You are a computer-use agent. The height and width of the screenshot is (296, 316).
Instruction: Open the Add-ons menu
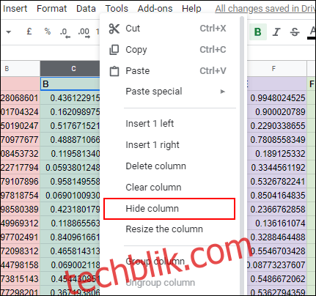tap(155, 9)
